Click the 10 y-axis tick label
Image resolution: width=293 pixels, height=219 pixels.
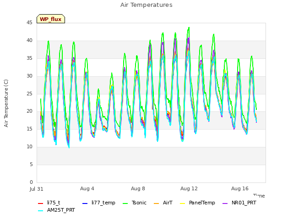[x=29, y=147]
